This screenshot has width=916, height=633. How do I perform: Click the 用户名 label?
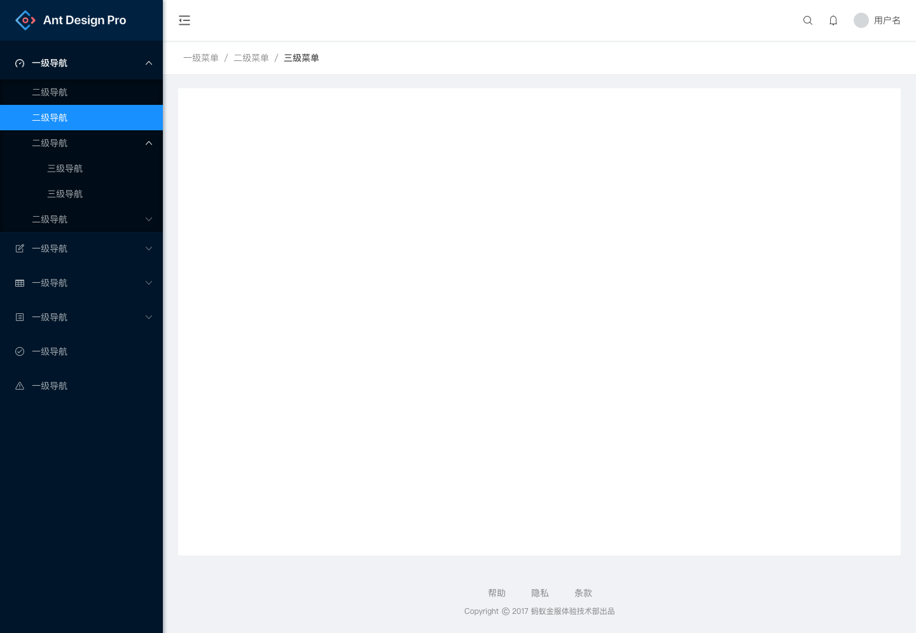click(x=887, y=20)
